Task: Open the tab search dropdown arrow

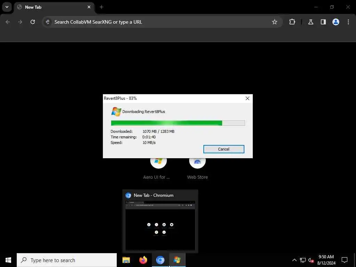Action: (7, 7)
